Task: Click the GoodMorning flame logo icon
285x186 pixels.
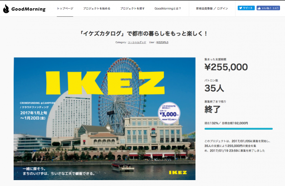Action: (6, 9)
